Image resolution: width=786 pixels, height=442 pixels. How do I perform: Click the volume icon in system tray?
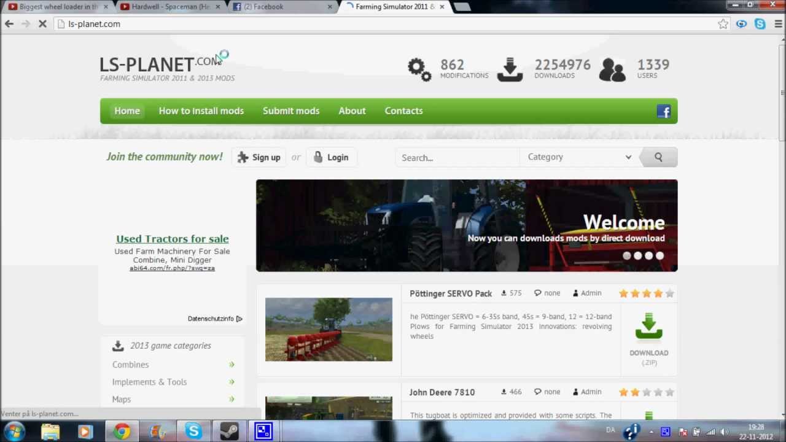725,432
